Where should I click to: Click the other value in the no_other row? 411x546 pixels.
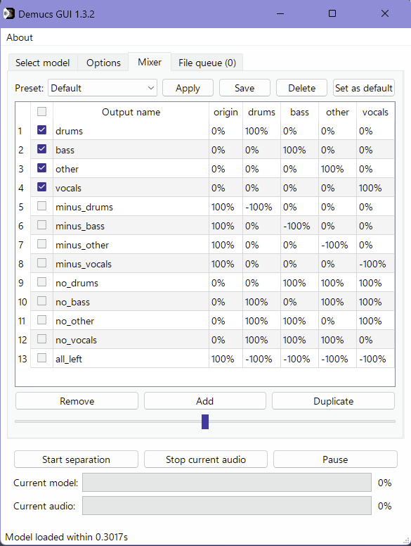click(x=337, y=321)
